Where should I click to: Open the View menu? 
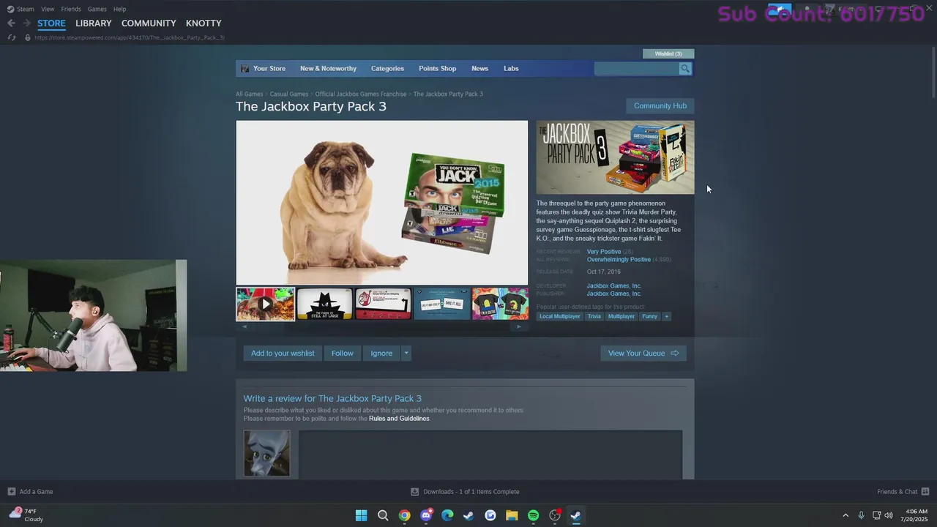tap(48, 9)
